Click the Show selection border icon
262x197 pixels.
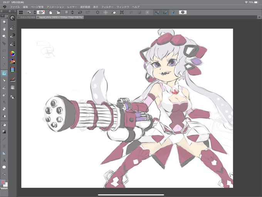pyautogui.click(x=147, y=12)
